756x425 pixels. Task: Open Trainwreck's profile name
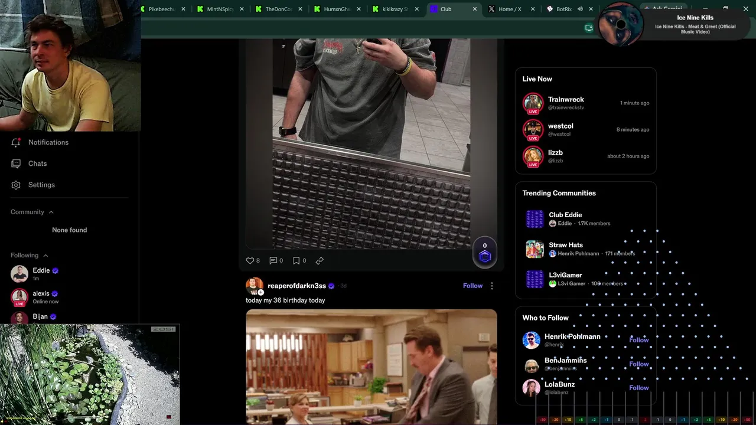point(566,99)
